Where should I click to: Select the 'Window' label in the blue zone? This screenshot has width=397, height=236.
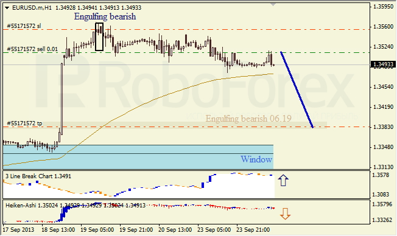click(x=256, y=159)
